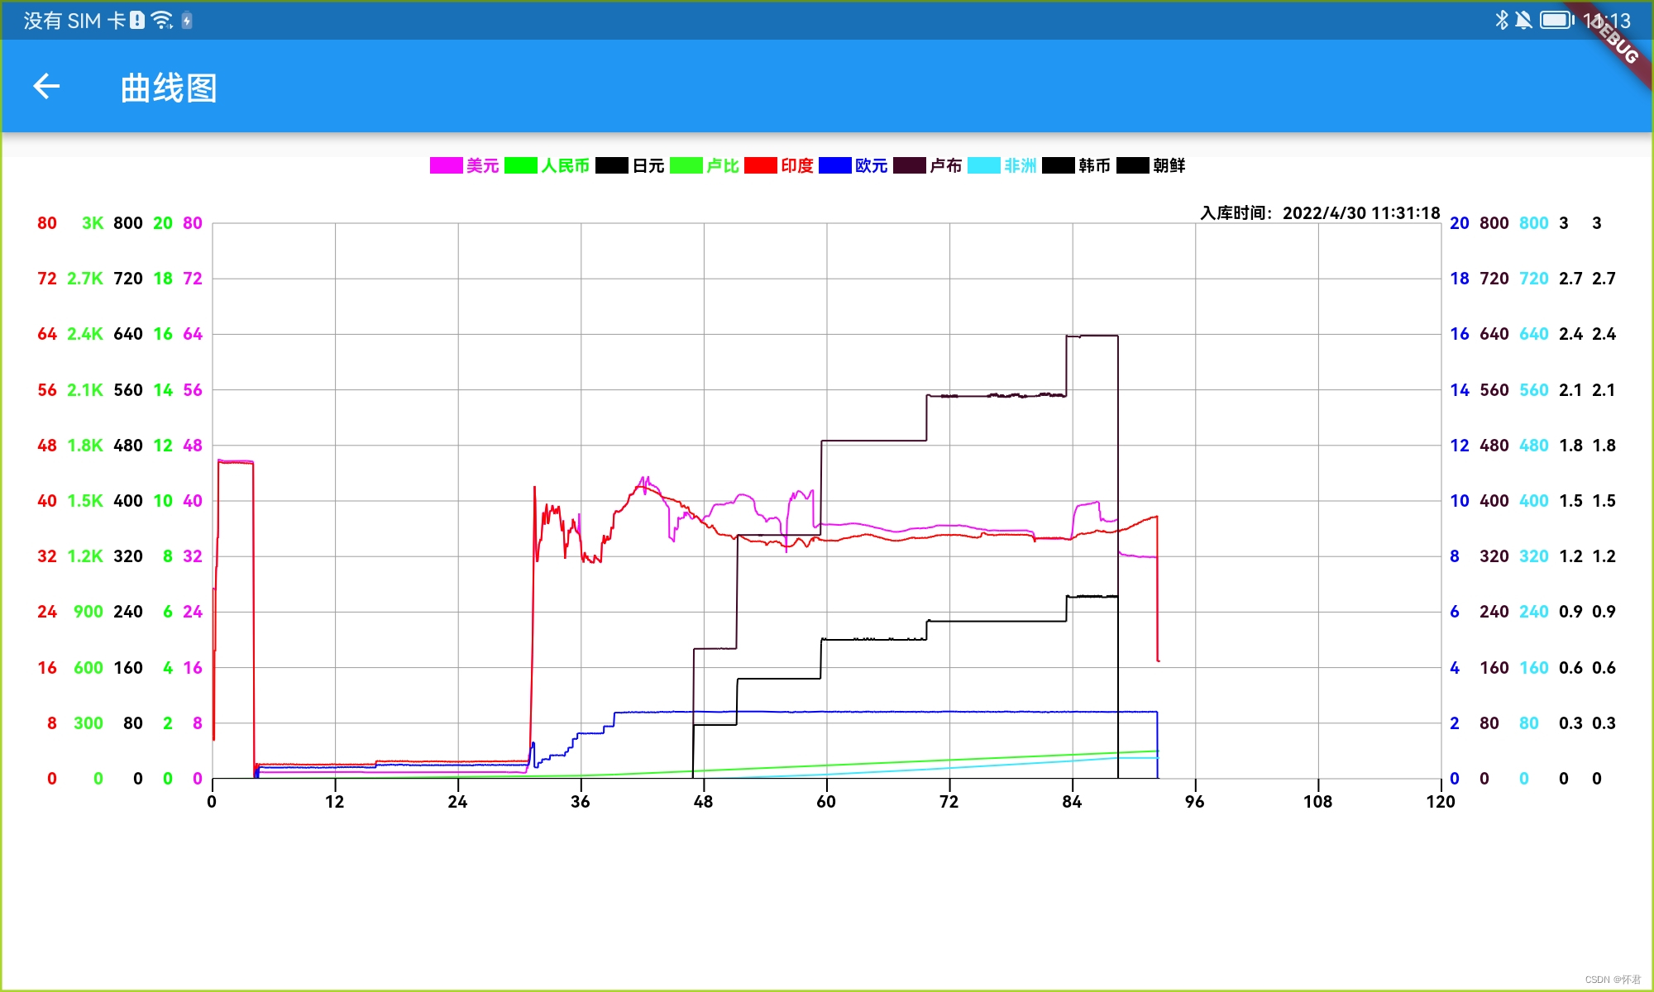The height and width of the screenshot is (992, 1654).
Task: Click the 朝鲜 legend label
Action: [x=1169, y=165]
